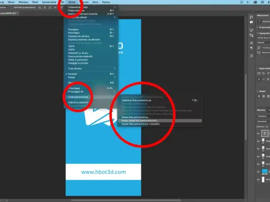Open the Pomoc menu

[x=106, y=2]
